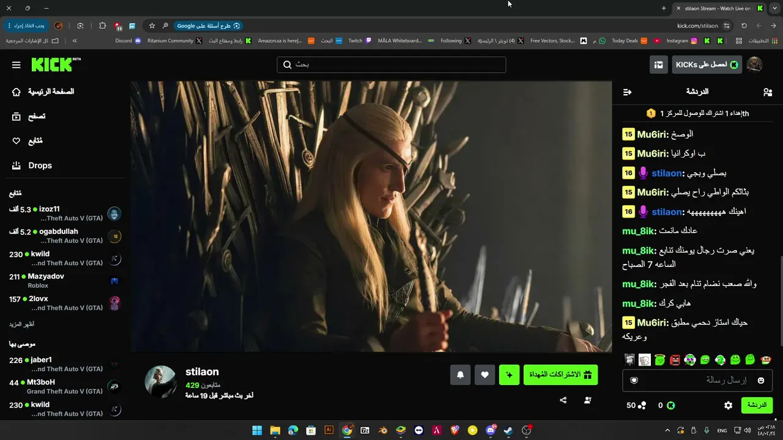783x440 pixels.
Task: Open the emoji picker in the chat input
Action: click(x=761, y=380)
